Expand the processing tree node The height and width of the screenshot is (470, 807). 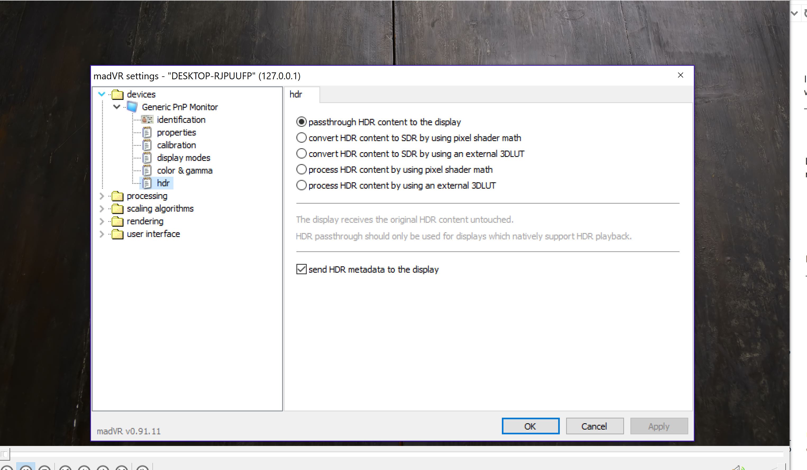(x=102, y=196)
